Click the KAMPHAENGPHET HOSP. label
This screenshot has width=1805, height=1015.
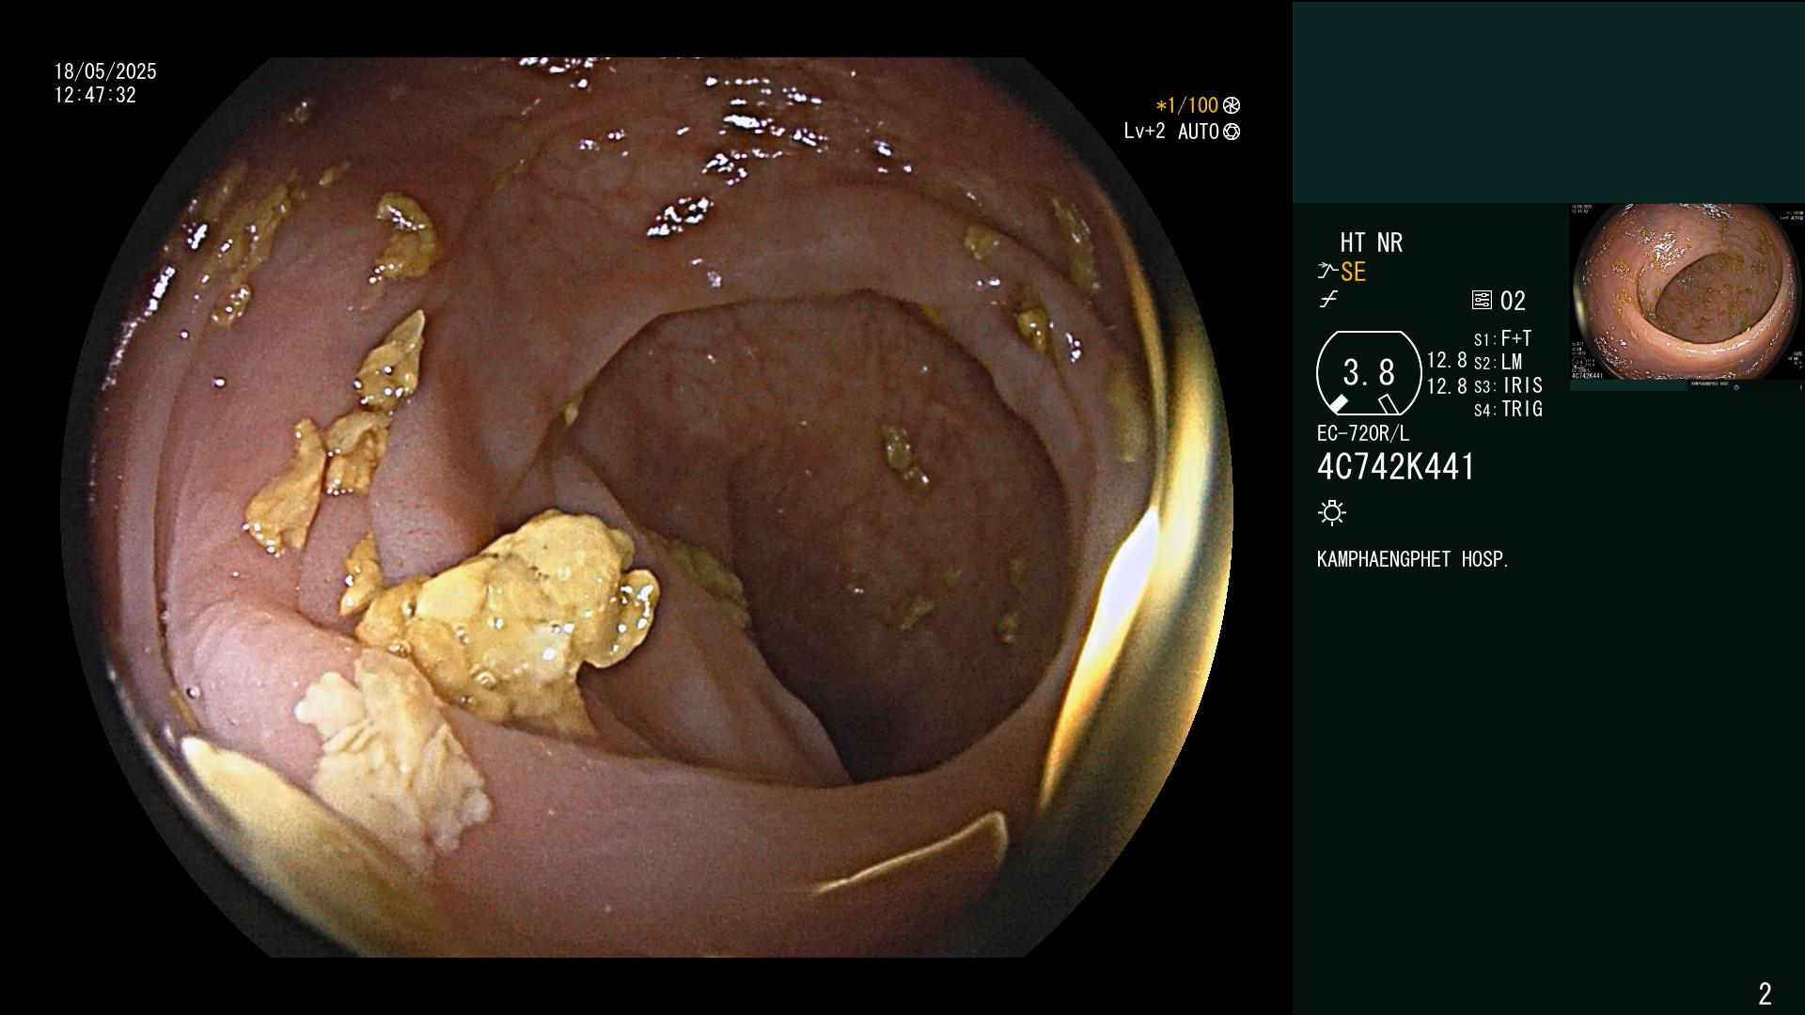tap(1413, 559)
